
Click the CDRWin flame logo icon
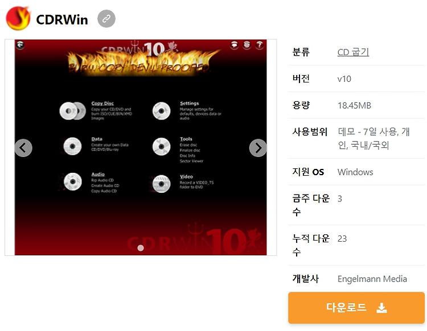click(x=18, y=18)
